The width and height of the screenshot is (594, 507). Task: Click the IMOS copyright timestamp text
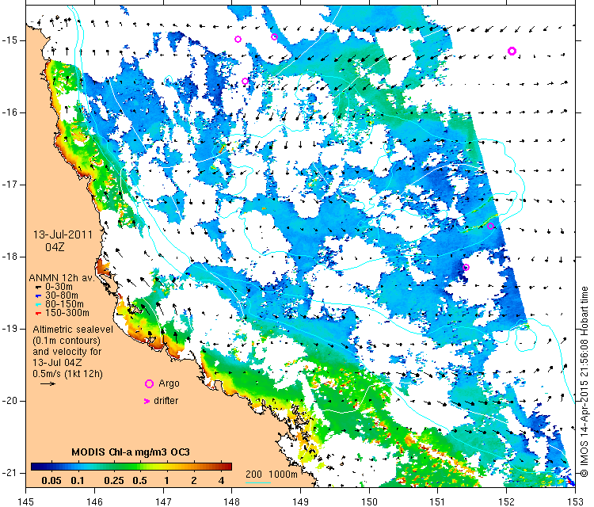tap(584, 382)
